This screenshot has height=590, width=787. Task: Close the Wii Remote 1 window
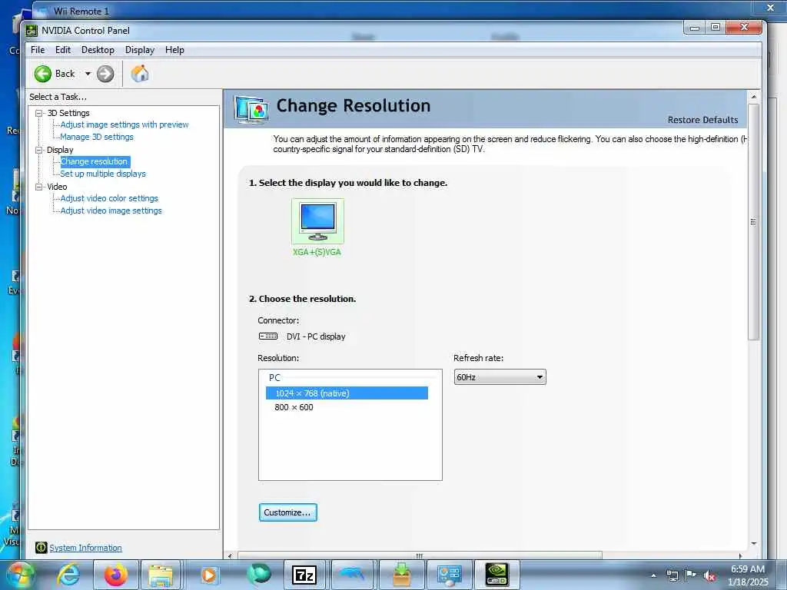(770, 8)
